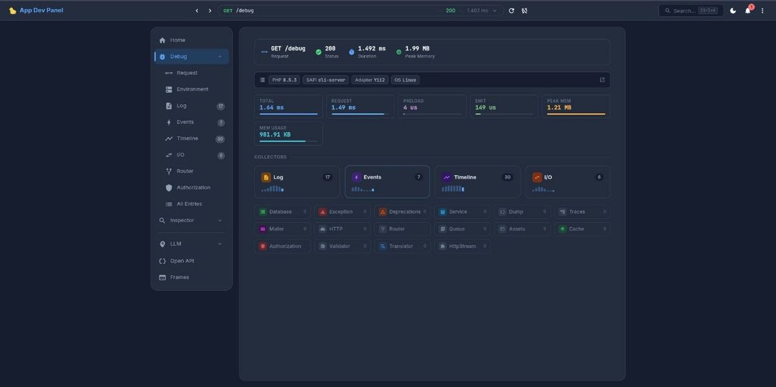This screenshot has width=776, height=387.
Task: Open the Timeline collector card
Action: tap(477, 182)
